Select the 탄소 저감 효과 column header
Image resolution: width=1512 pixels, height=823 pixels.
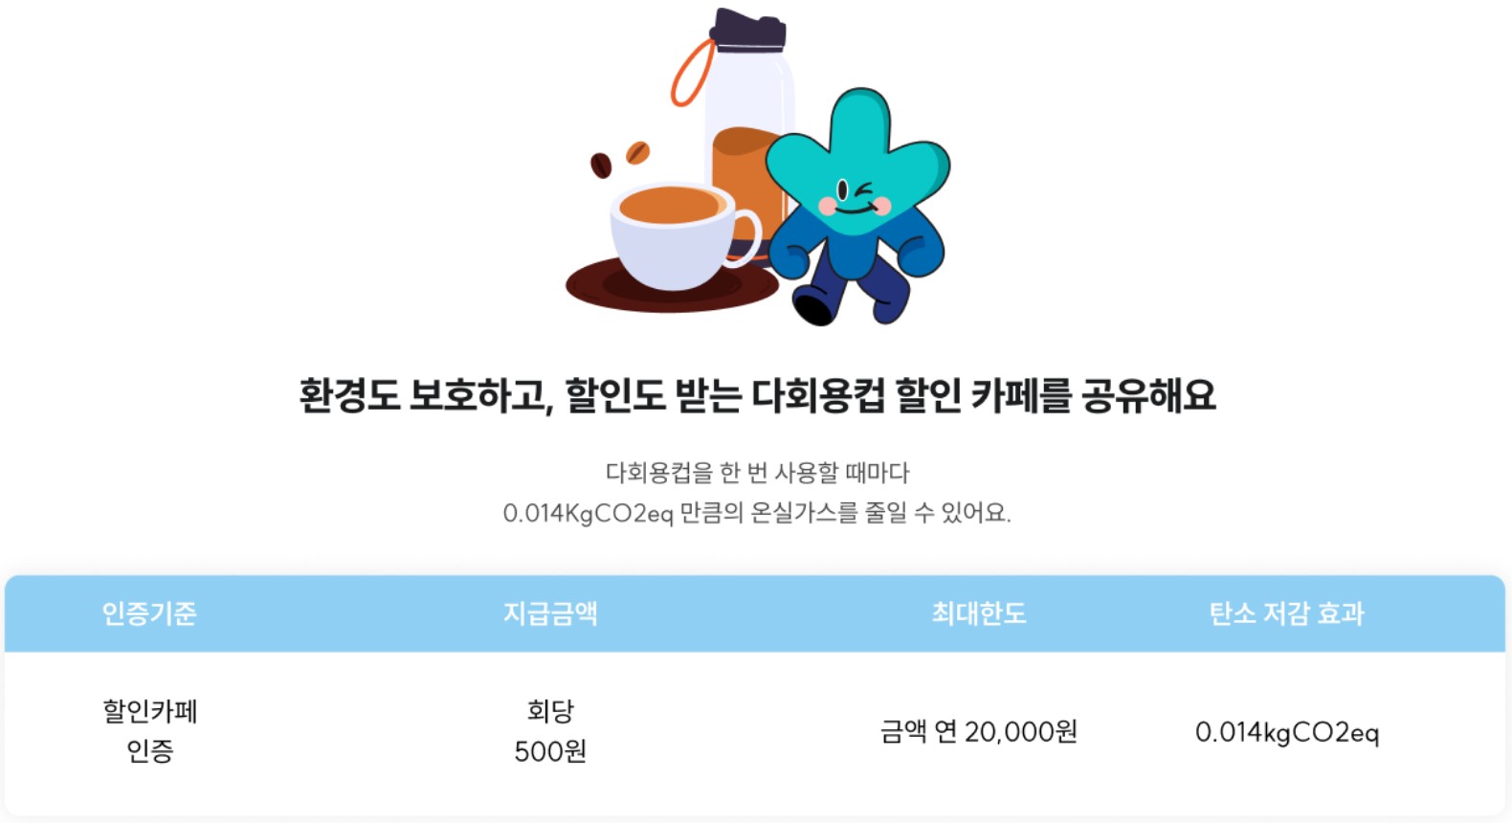point(1287,613)
